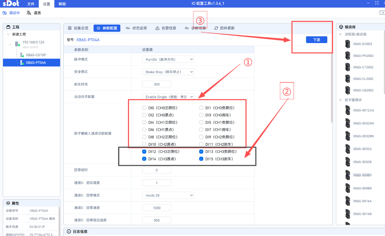Image resolution: width=385 pixels, height=236 pixels.
Task: Open the 文件 menu
Action: [x=31, y=4]
